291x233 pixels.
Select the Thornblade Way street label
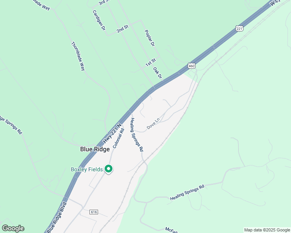[x=78, y=56]
